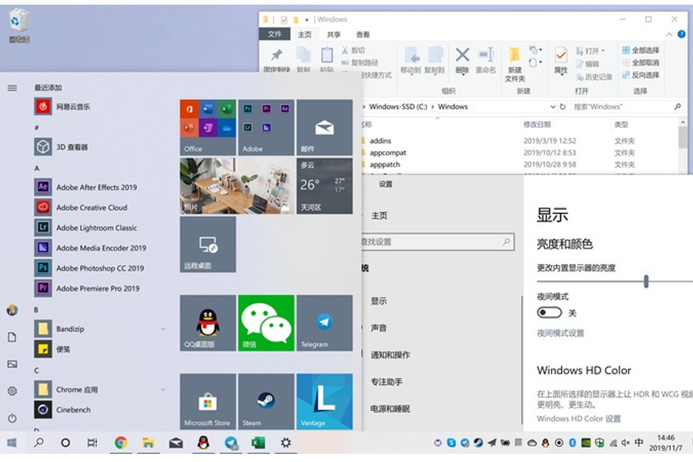Click the Photos live tile
Image resolution: width=693 pixels, height=462 pixels.
[237, 186]
